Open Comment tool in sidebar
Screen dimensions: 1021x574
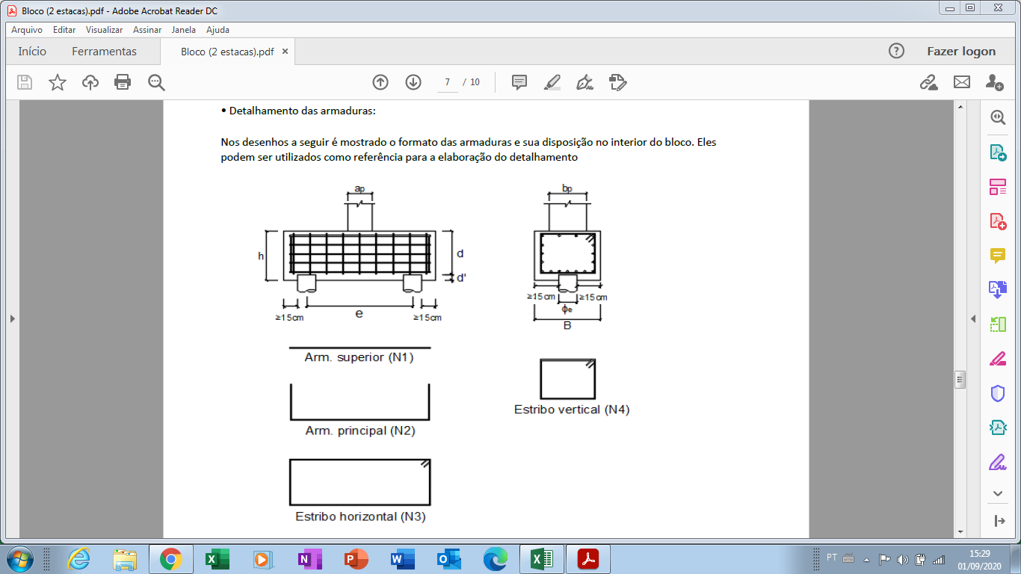click(x=998, y=256)
